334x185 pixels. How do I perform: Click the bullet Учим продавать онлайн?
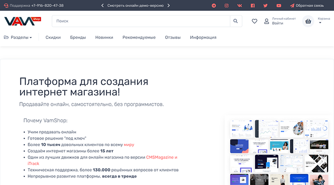[x=52, y=132]
